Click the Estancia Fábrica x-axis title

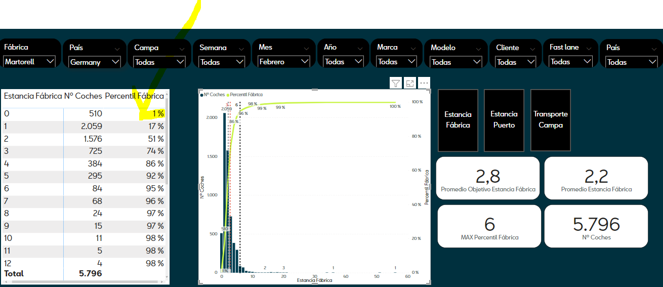coord(315,280)
